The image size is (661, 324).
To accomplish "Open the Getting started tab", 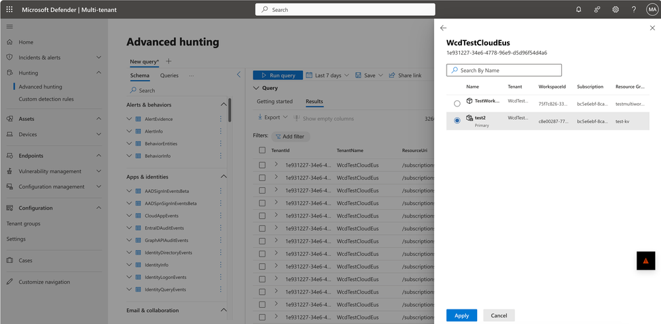I will (x=275, y=102).
